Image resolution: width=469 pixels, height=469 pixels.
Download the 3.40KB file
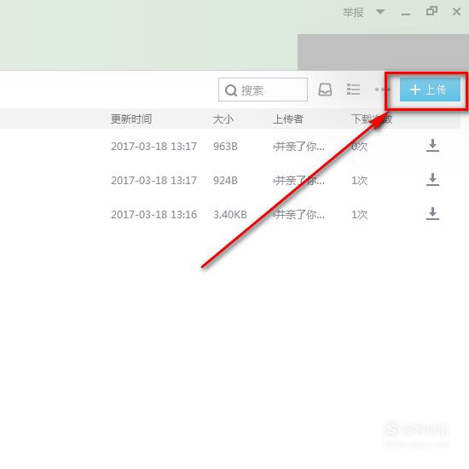(x=432, y=213)
